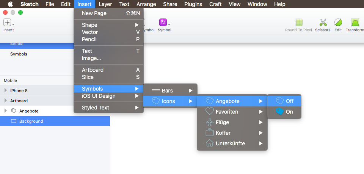Screen dimensions: 364x174
Task: Click the Round To Pixel icon
Action: click(298, 22)
